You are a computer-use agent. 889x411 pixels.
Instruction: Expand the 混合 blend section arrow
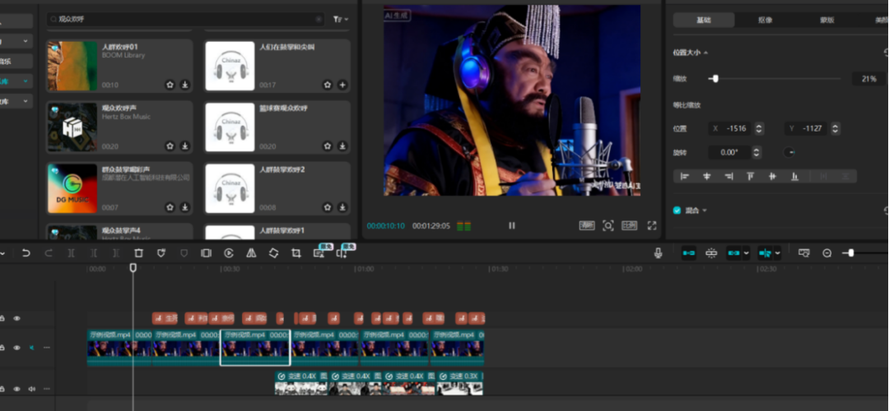705,210
